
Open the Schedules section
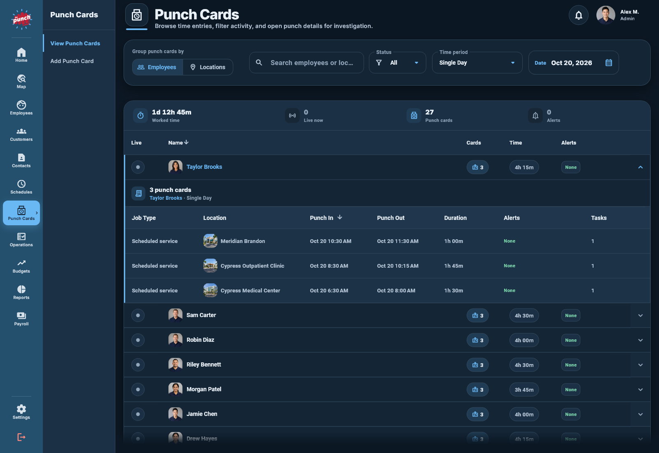(x=21, y=187)
